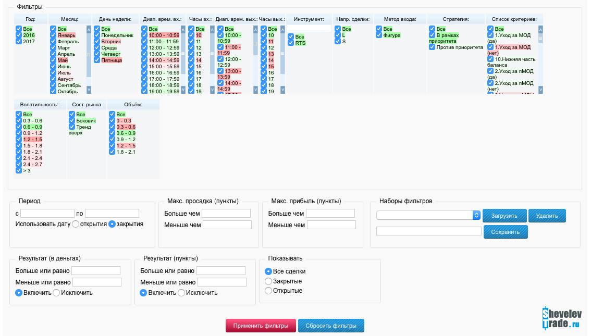Click scroll-down arrow in Часы вых. list

point(282,90)
